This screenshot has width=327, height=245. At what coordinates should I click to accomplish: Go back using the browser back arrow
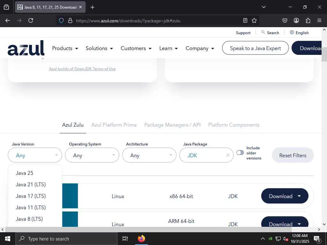[8, 20]
